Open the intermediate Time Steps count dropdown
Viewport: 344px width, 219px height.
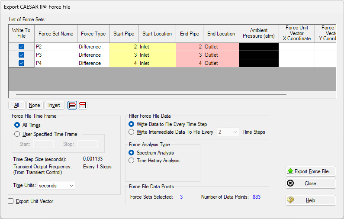pyautogui.click(x=228, y=132)
